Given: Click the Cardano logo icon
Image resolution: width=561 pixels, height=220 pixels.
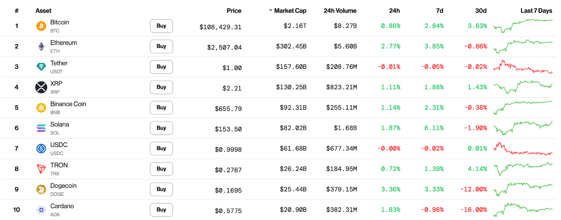Looking at the screenshot, I should pyautogui.click(x=41, y=210).
